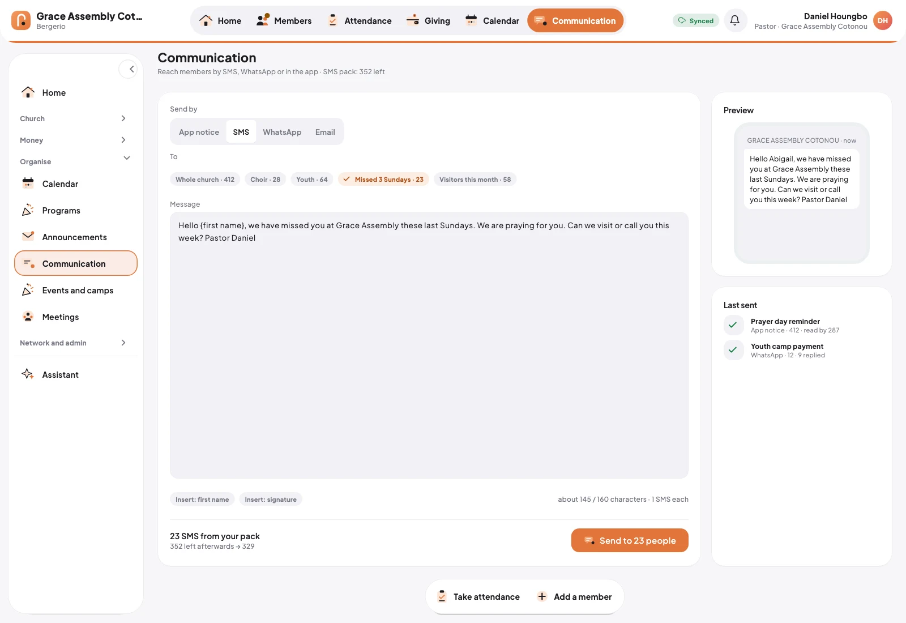The height and width of the screenshot is (623, 906).
Task: Open the sidebar Calendar icon
Action: [x=28, y=184]
